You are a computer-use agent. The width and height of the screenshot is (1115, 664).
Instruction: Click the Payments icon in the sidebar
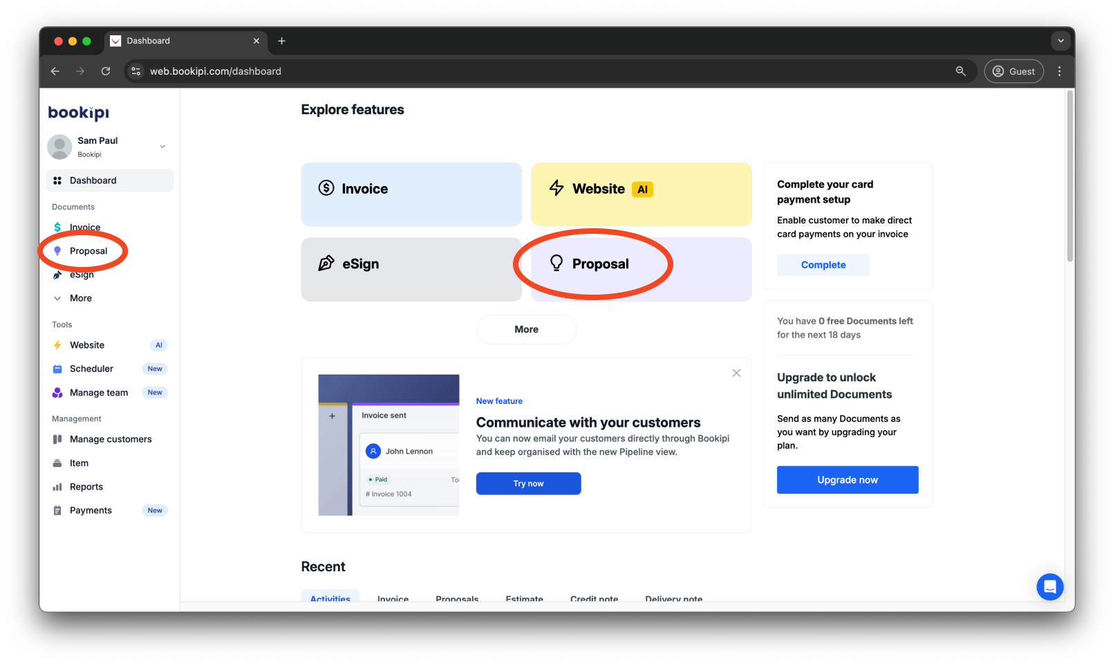click(x=57, y=510)
